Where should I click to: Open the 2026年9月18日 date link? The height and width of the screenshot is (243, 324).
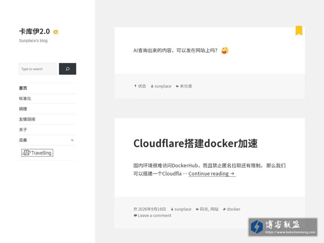click(152, 209)
